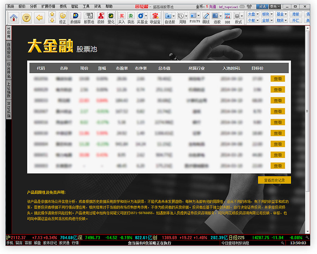
Task: Expand the 选股 dropdown arrow
Action: pyautogui.click(x=220, y=16)
